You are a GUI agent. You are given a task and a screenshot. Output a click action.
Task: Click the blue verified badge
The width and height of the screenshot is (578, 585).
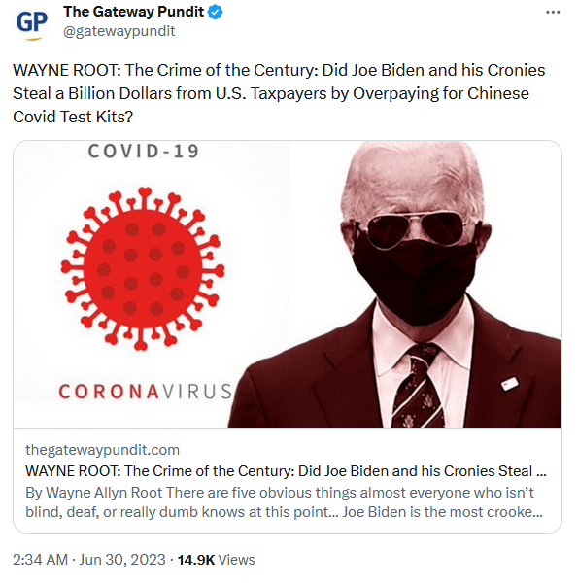click(x=215, y=13)
